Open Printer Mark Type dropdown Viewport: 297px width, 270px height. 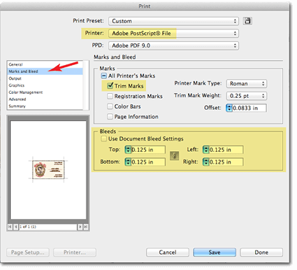[247, 83]
